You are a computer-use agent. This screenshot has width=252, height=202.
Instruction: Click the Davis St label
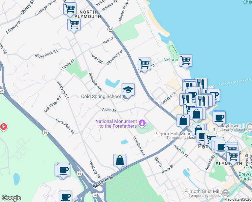coord(168,169)
